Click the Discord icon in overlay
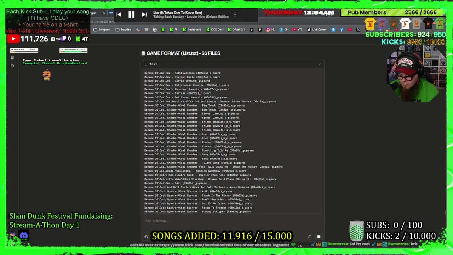The width and height of the screenshot is (453, 255). pos(24,235)
